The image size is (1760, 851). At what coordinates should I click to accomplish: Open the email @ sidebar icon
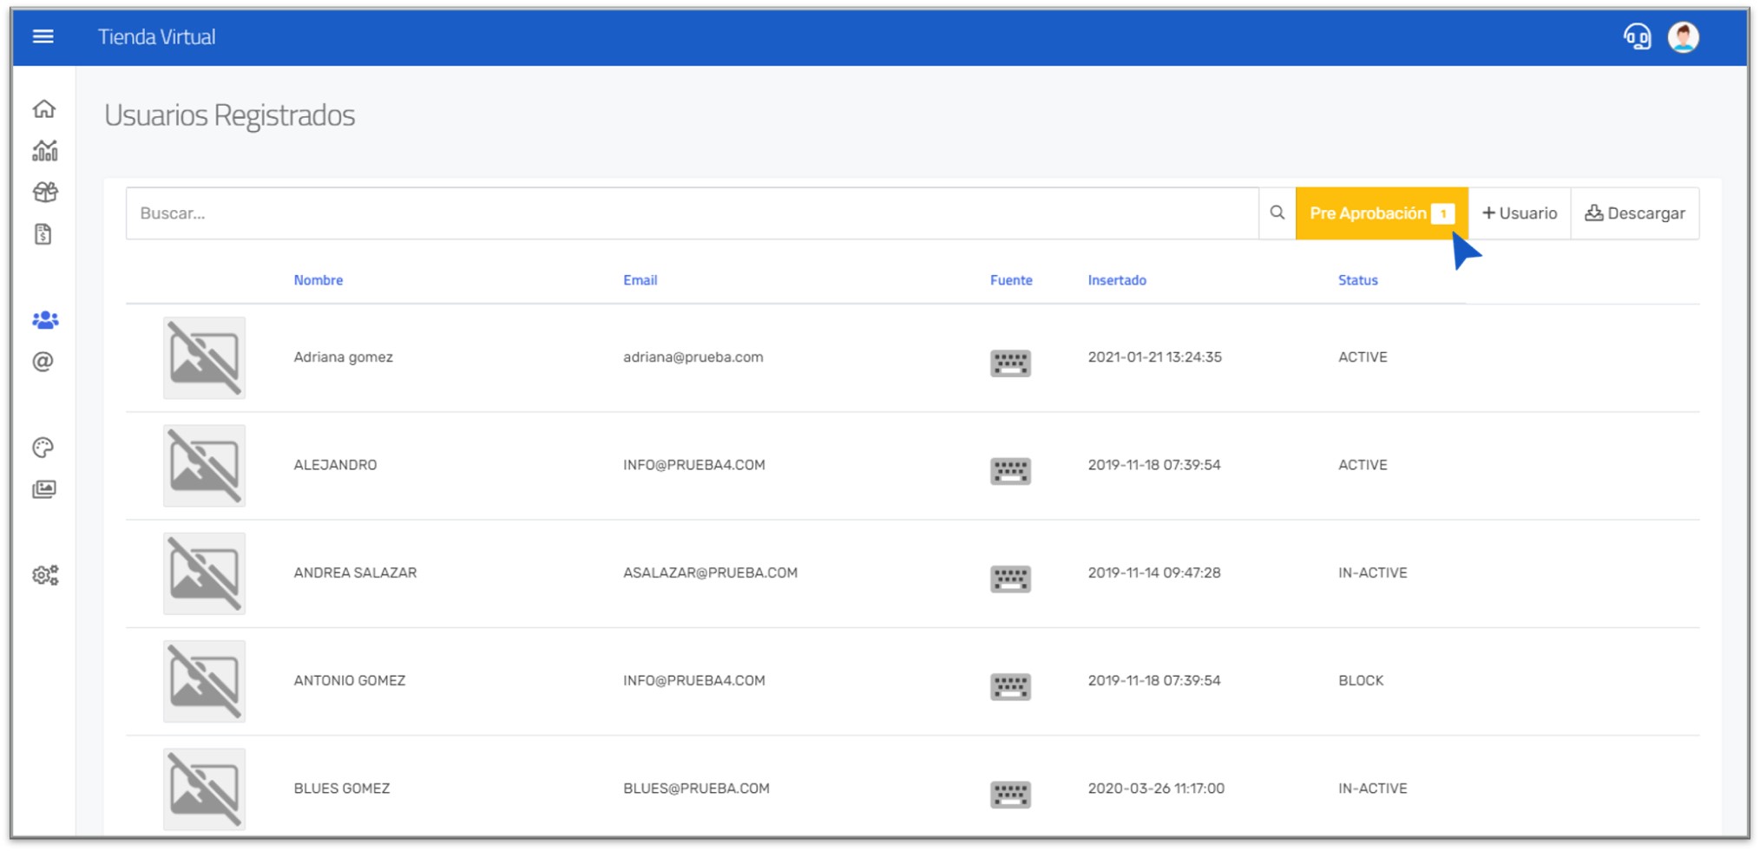(x=43, y=362)
